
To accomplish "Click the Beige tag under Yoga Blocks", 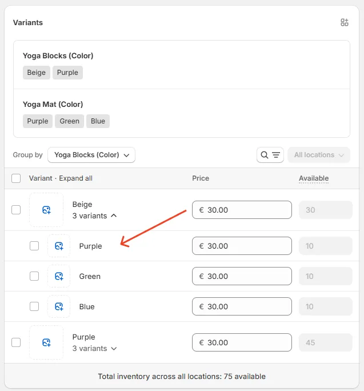I will (37, 73).
